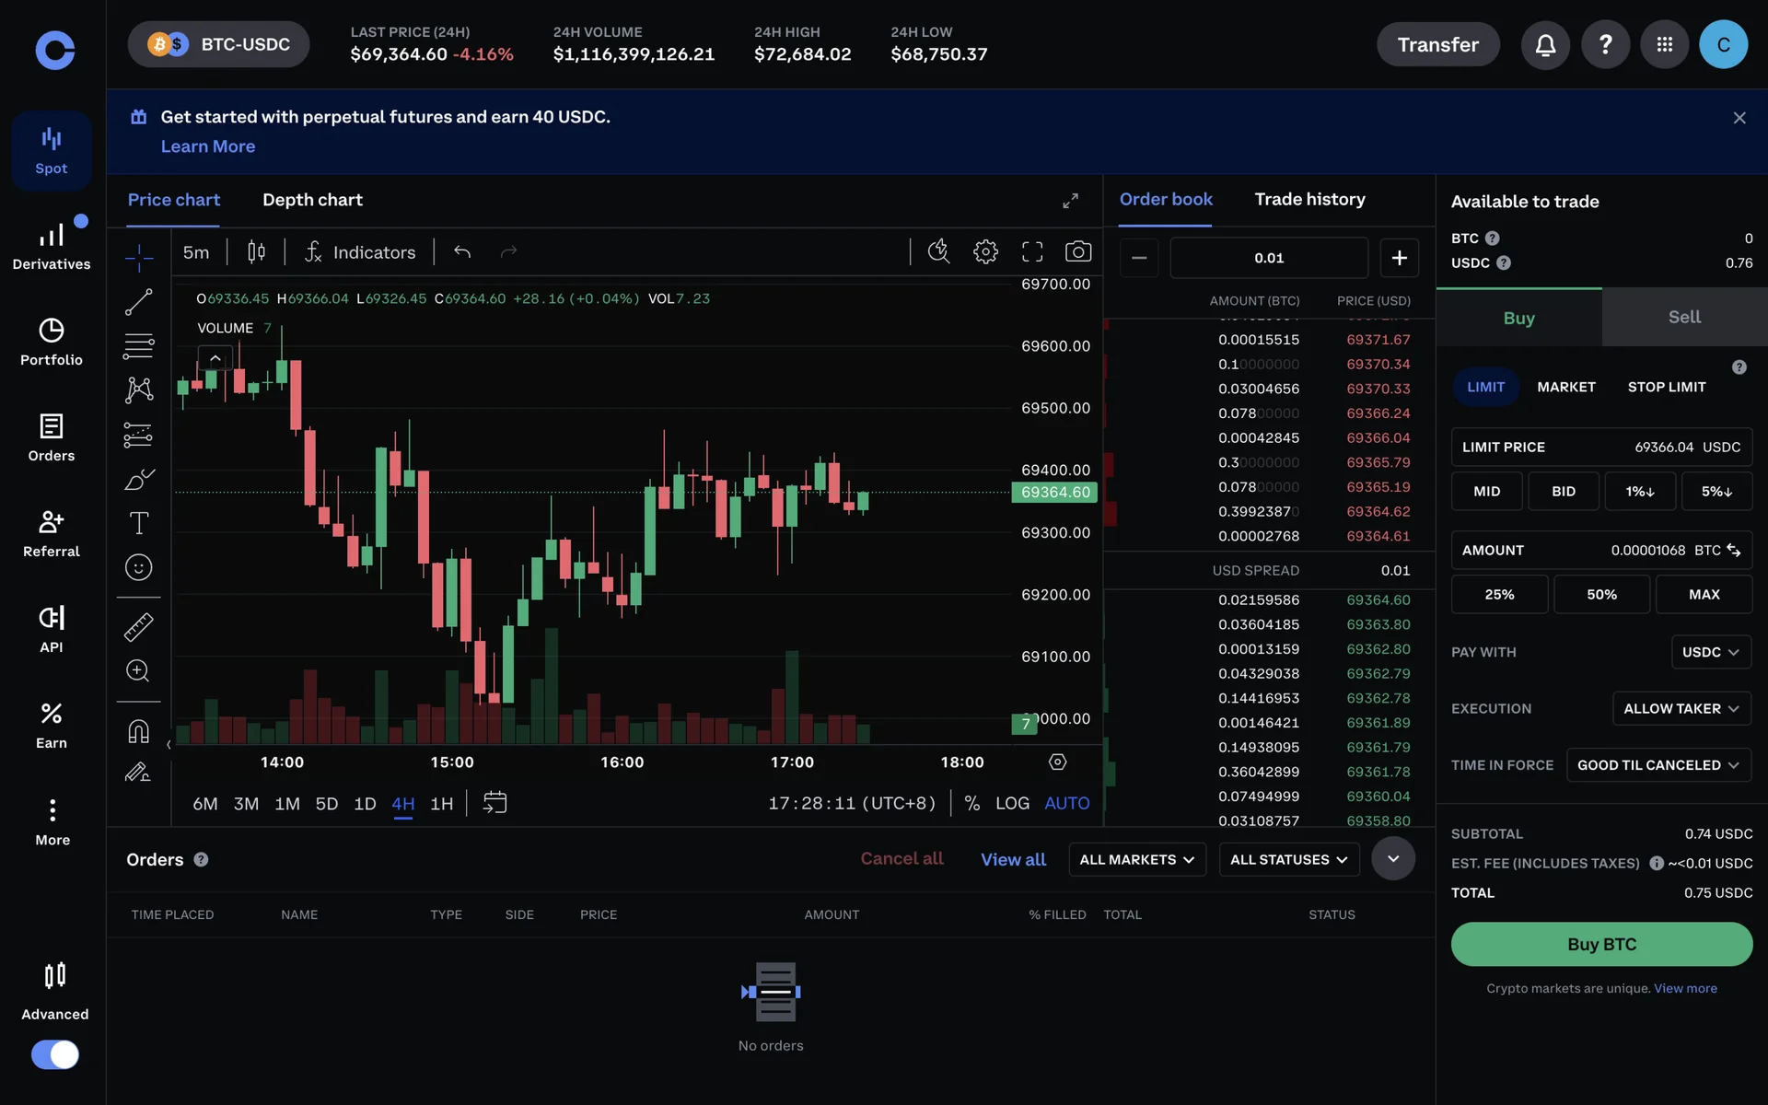Image resolution: width=1768 pixels, height=1105 pixels.
Task: Select the trend line drawing tool
Action: pyautogui.click(x=138, y=301)
